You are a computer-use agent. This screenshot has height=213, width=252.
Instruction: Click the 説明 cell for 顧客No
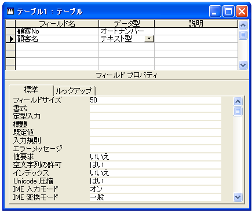(196, 31)
